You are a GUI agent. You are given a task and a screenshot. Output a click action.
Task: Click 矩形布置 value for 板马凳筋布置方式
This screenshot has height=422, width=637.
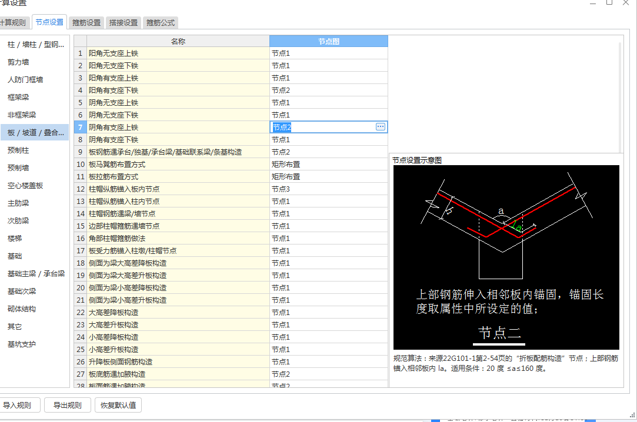(x=329, y=165)
